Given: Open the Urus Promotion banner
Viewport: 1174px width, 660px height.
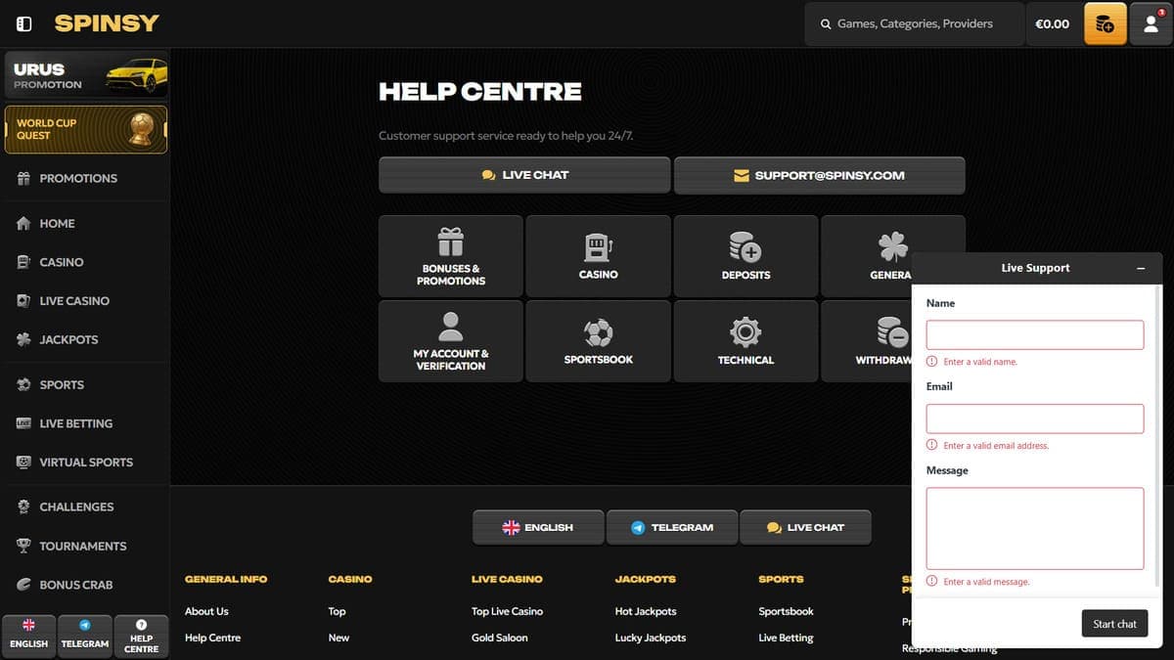Looking at the screenshot, I should pyautogui.click(x=86, y=75).
